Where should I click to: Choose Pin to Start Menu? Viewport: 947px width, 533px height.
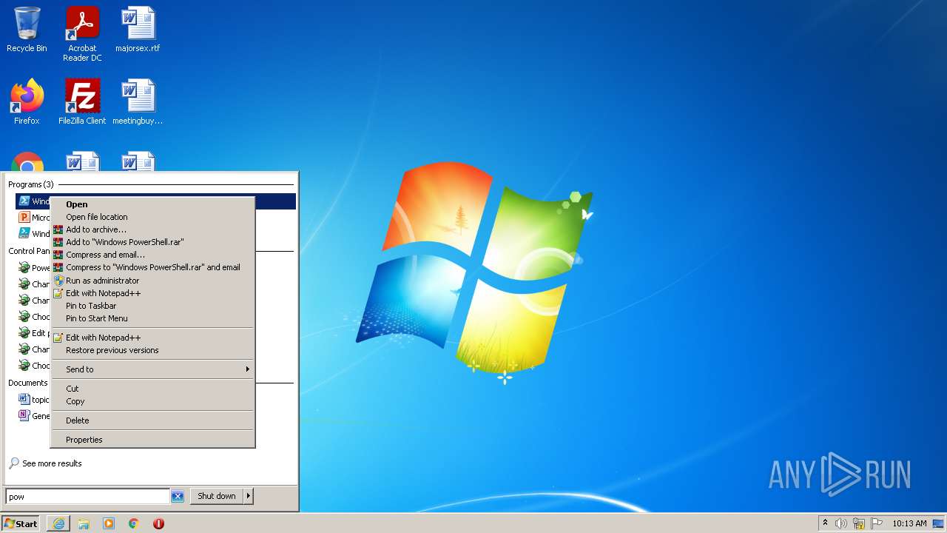[x=152, y=318]
